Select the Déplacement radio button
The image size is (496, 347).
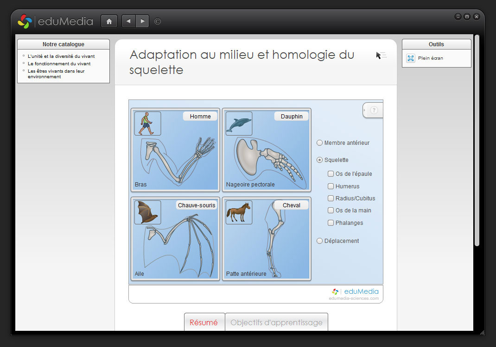[x=319, y=241]
